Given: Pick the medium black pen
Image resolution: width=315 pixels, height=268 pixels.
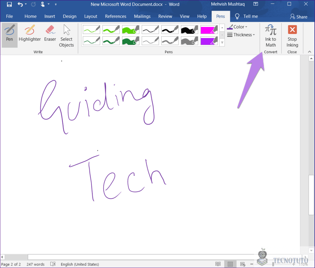Looking at the screenshot, I should pos(170,30).
